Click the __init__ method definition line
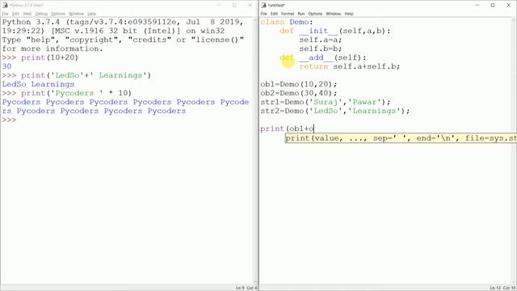 (335, 31)
